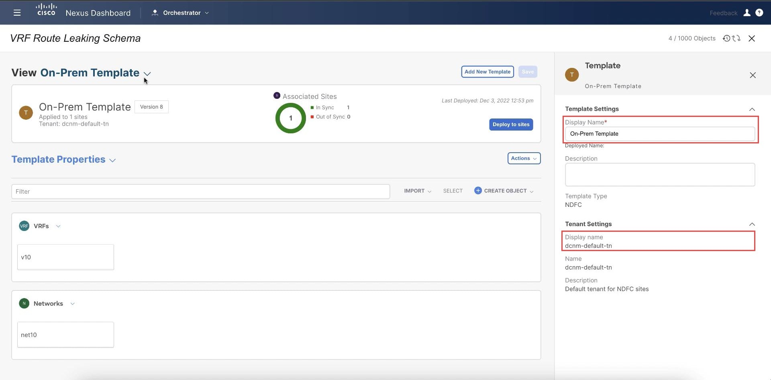771x380 pixels.
Task: Refresh the schema with the sync icon
Action: [x=736, y=38]
